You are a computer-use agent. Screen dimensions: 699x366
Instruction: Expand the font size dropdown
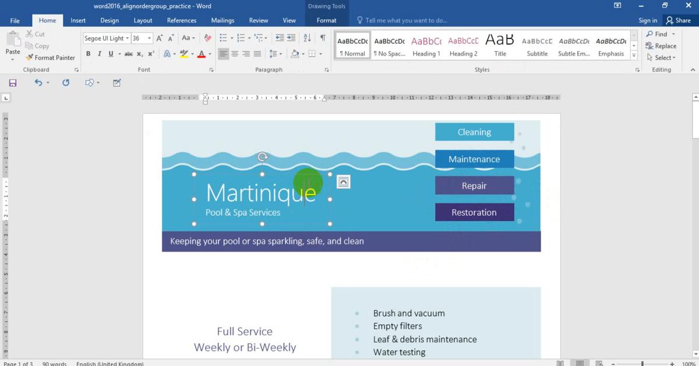150,38
